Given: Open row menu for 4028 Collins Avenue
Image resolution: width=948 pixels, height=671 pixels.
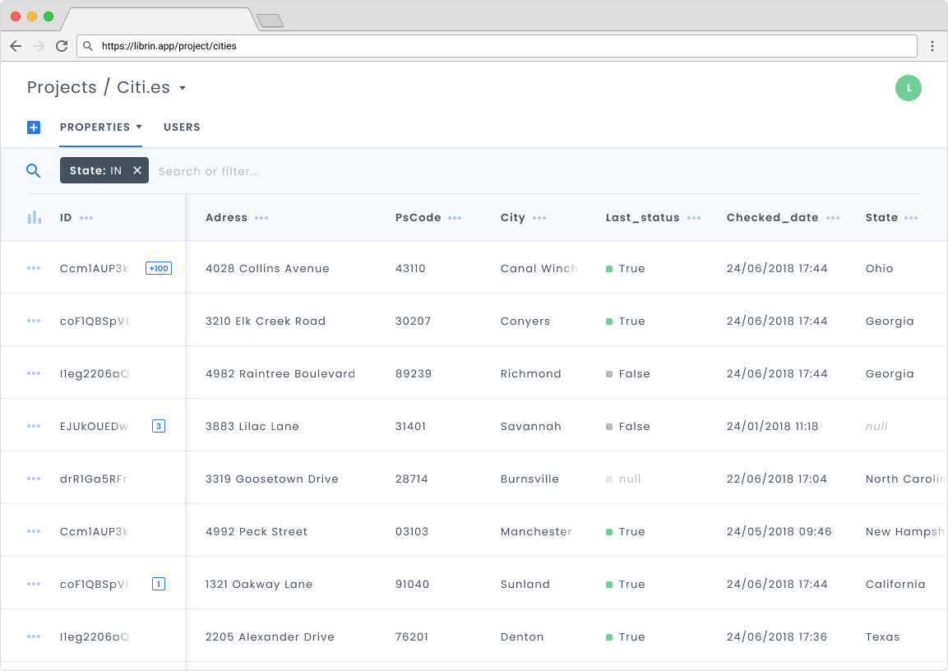Looking at the screenshot, I should click(x=34, y=268).
